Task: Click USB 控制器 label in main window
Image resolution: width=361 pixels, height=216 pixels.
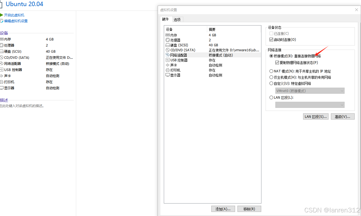Action: tap(13, 70)
